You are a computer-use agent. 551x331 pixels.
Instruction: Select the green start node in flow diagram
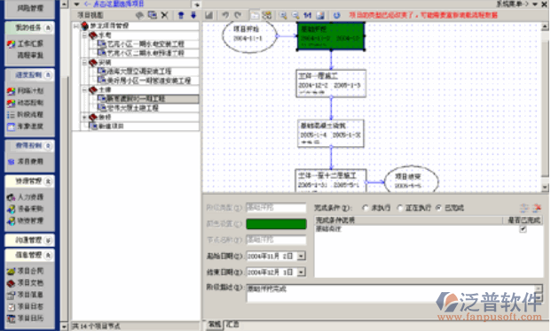pos(331,36)
